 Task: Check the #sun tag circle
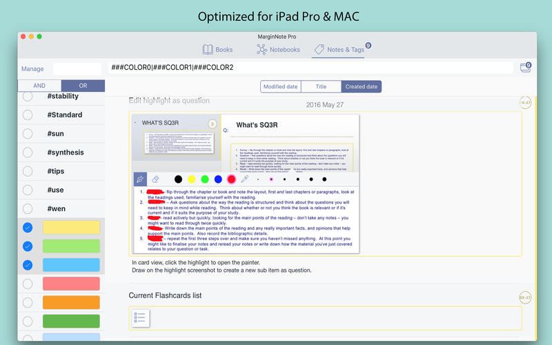28,134
